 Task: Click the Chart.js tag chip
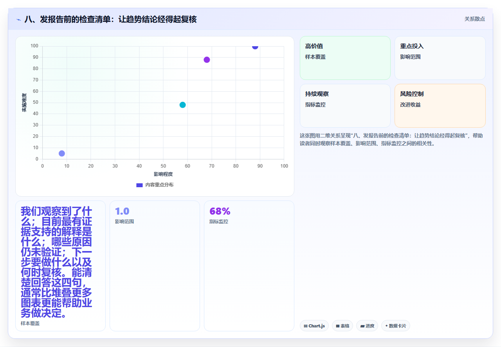pyautogui.click(x=314, y=326)
